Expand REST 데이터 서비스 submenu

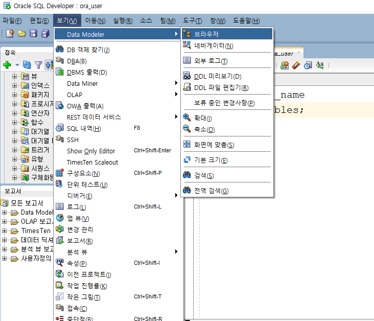(117, 117)
